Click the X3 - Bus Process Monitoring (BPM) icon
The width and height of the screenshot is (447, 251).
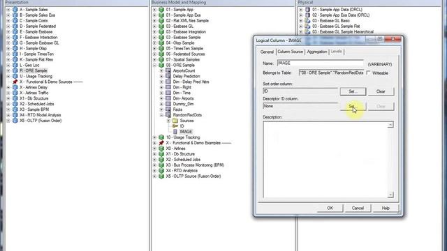click(161, 165)
